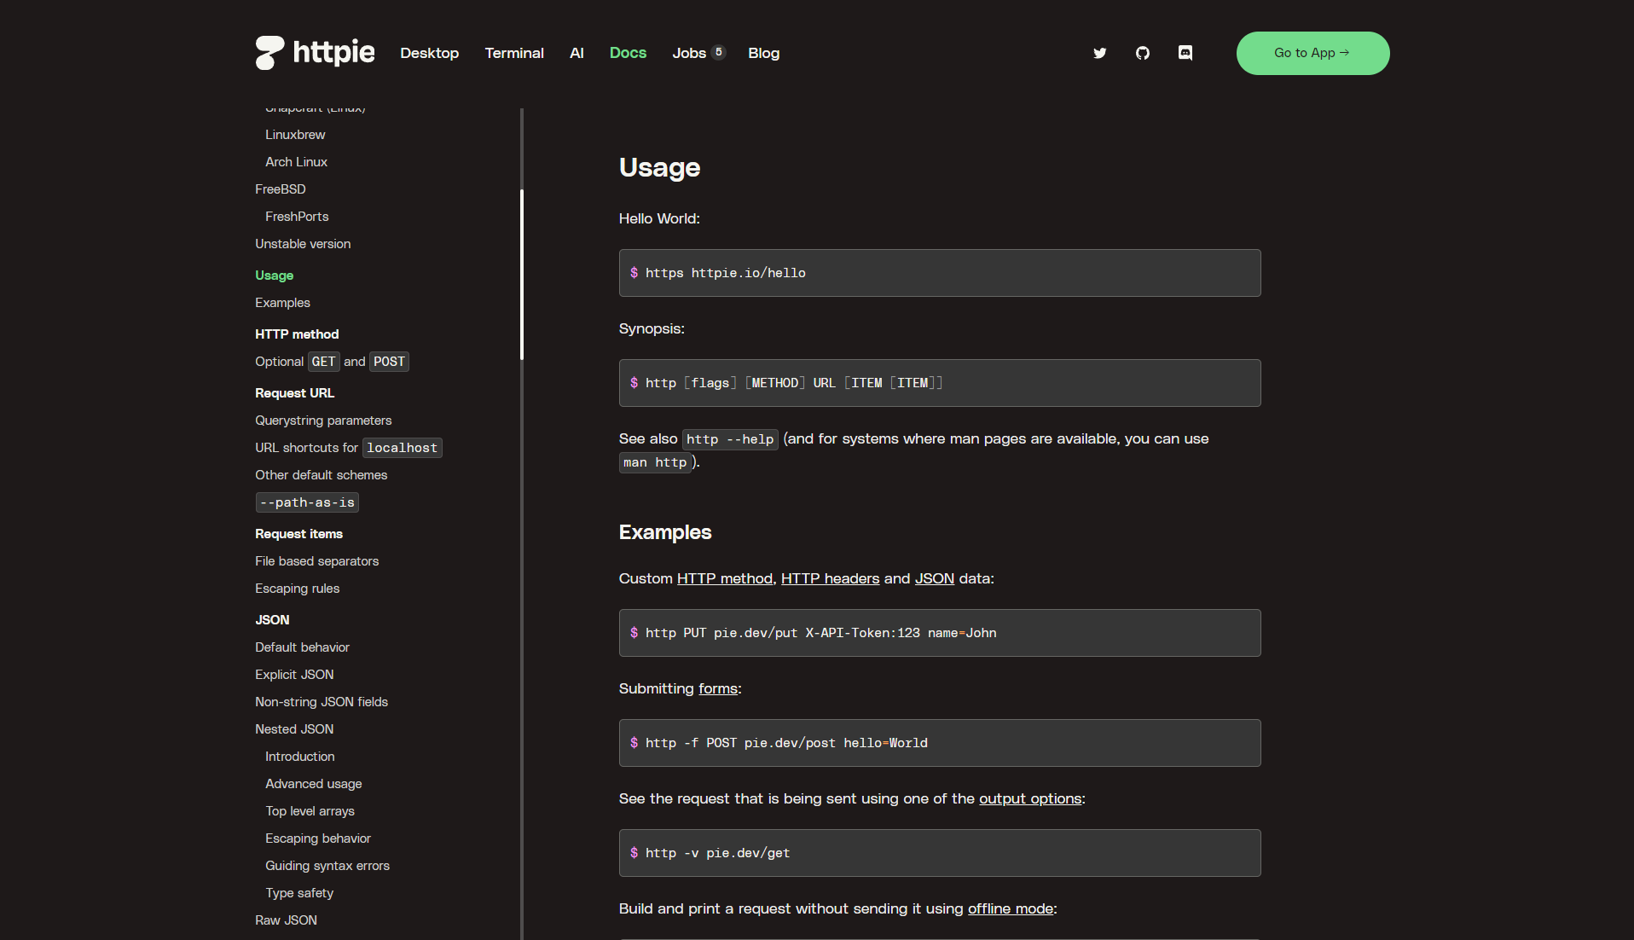Select Nested JSON in the sidebar
Image resolution: width=1634 pixels, height=940 pixels.
(x=294, y=729)
